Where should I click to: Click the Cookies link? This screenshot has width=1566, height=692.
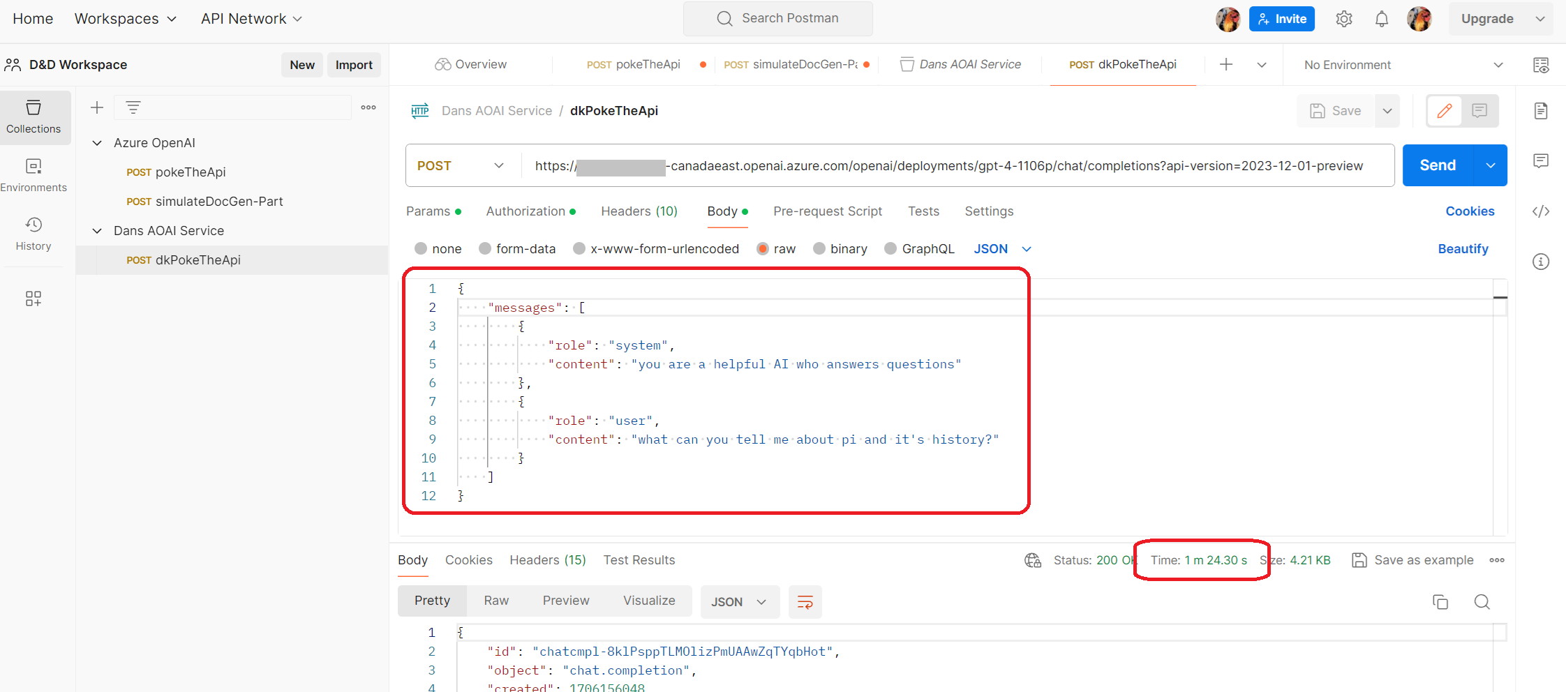pyautogui.click(x=1470, y=211)
